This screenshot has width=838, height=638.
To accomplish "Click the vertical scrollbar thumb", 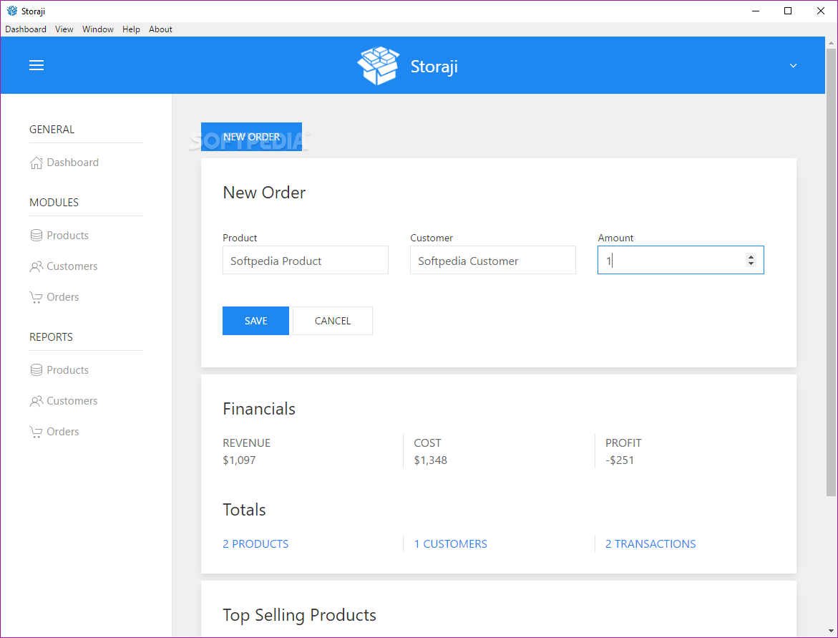I will tap(831, 271).
